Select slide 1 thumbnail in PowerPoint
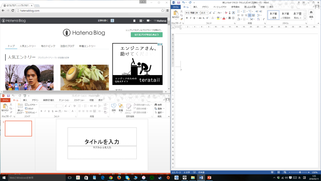 pos(18,128)
